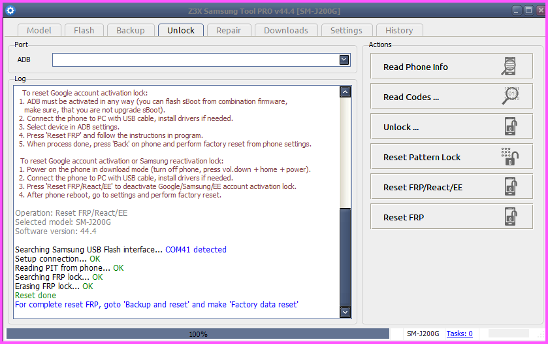
Task: Click the log scroll down arrow
Action: [345, 312]
